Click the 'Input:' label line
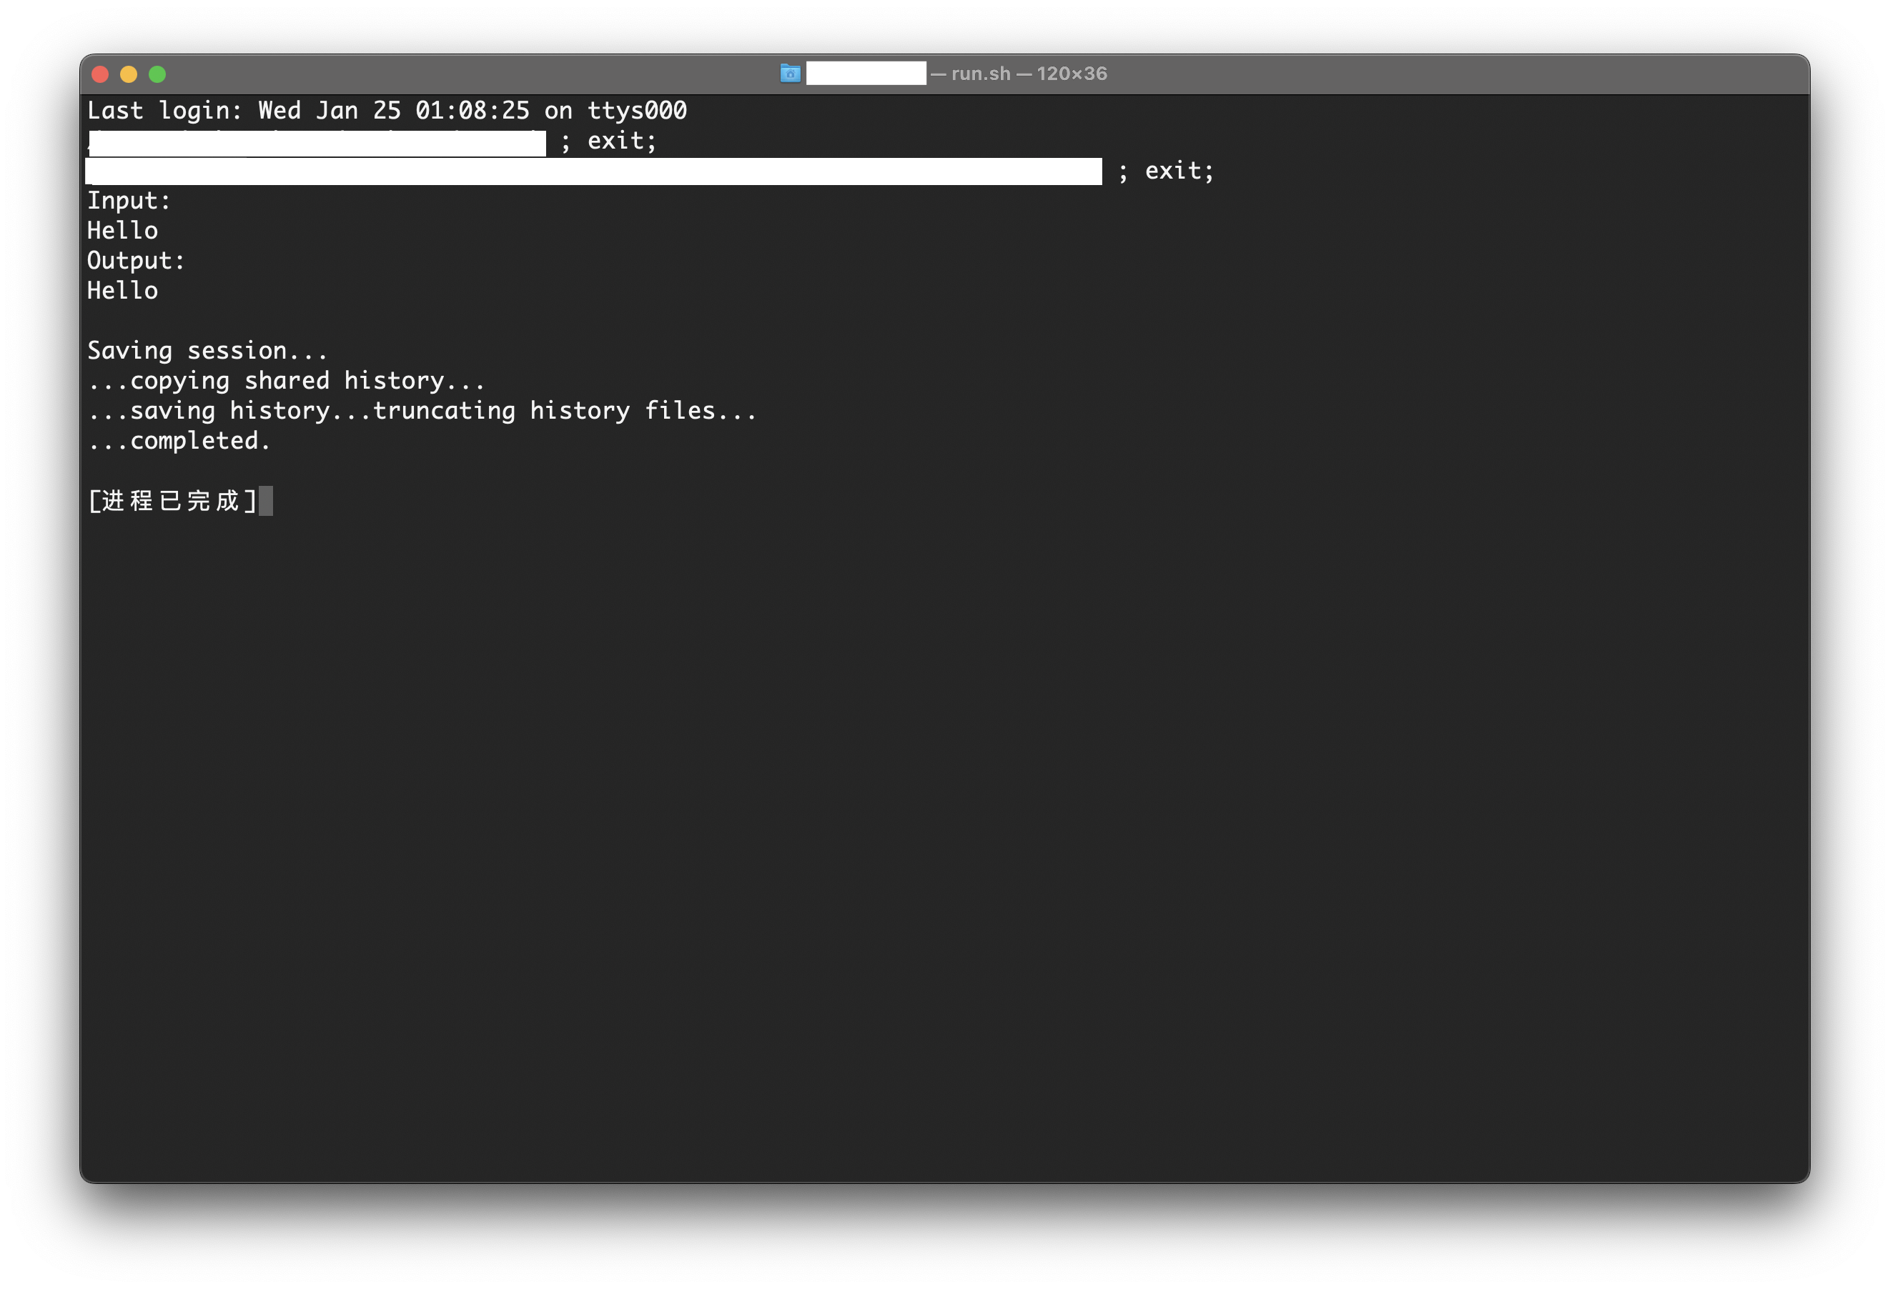Viewport: 1890px width, 1289px height. coord(129,201)
